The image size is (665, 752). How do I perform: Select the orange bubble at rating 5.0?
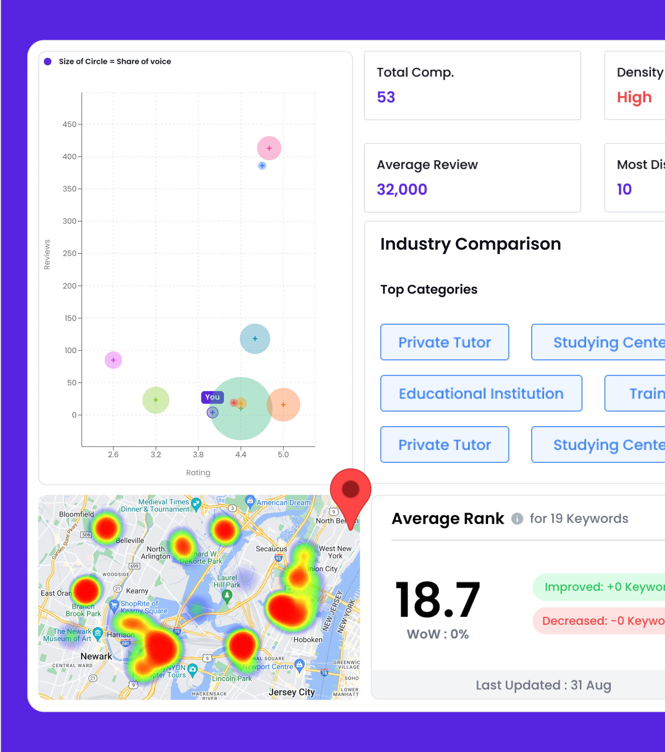click(283, 405)
